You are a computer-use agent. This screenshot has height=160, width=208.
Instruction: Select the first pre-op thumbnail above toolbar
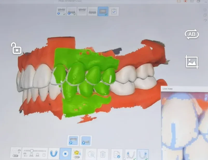[73, 141]
